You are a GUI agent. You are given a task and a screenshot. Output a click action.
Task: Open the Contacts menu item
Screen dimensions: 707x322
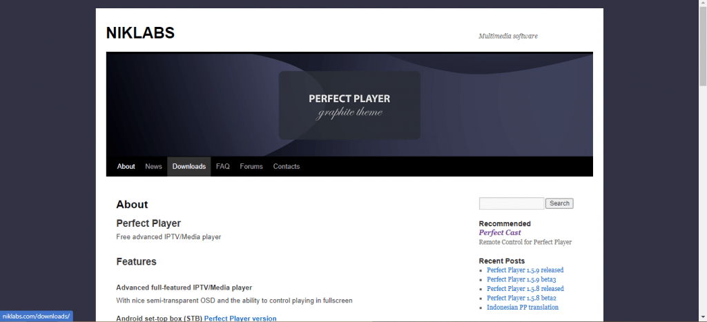click(287, 167)
